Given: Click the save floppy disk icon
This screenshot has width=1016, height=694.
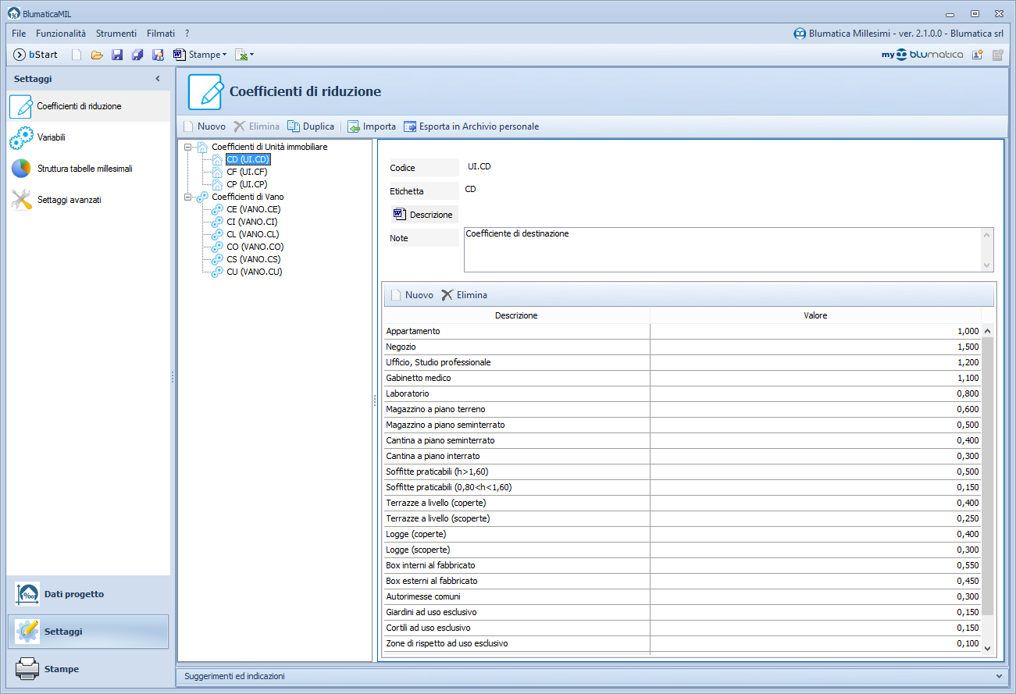Looking at the screenshot, I should tap(117, 55).
